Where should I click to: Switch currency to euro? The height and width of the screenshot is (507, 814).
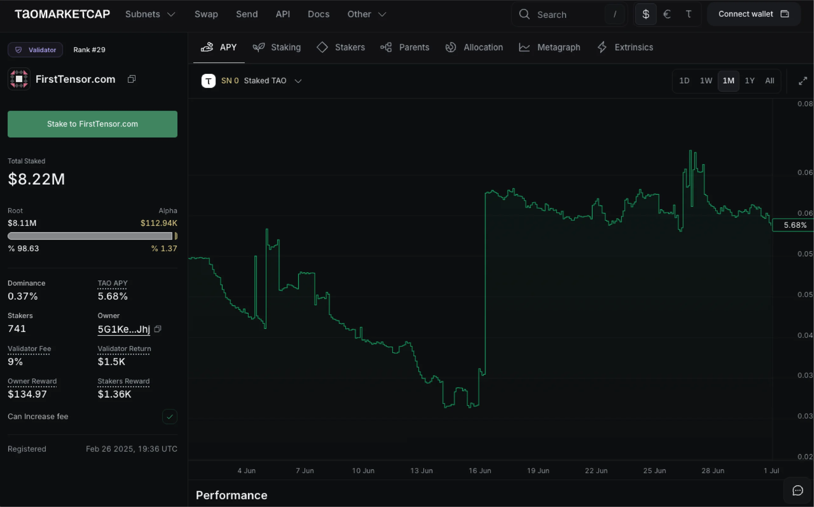point(667,14)
